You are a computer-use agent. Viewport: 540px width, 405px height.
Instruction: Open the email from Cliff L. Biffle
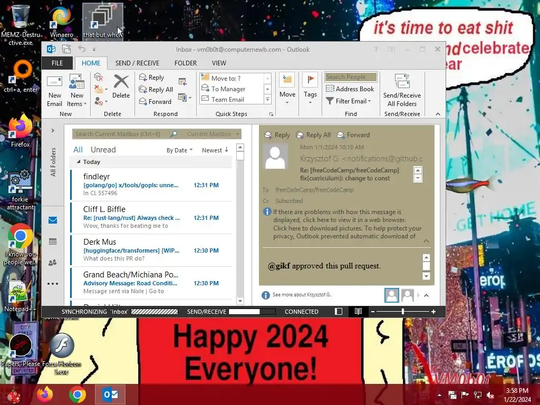151,217
